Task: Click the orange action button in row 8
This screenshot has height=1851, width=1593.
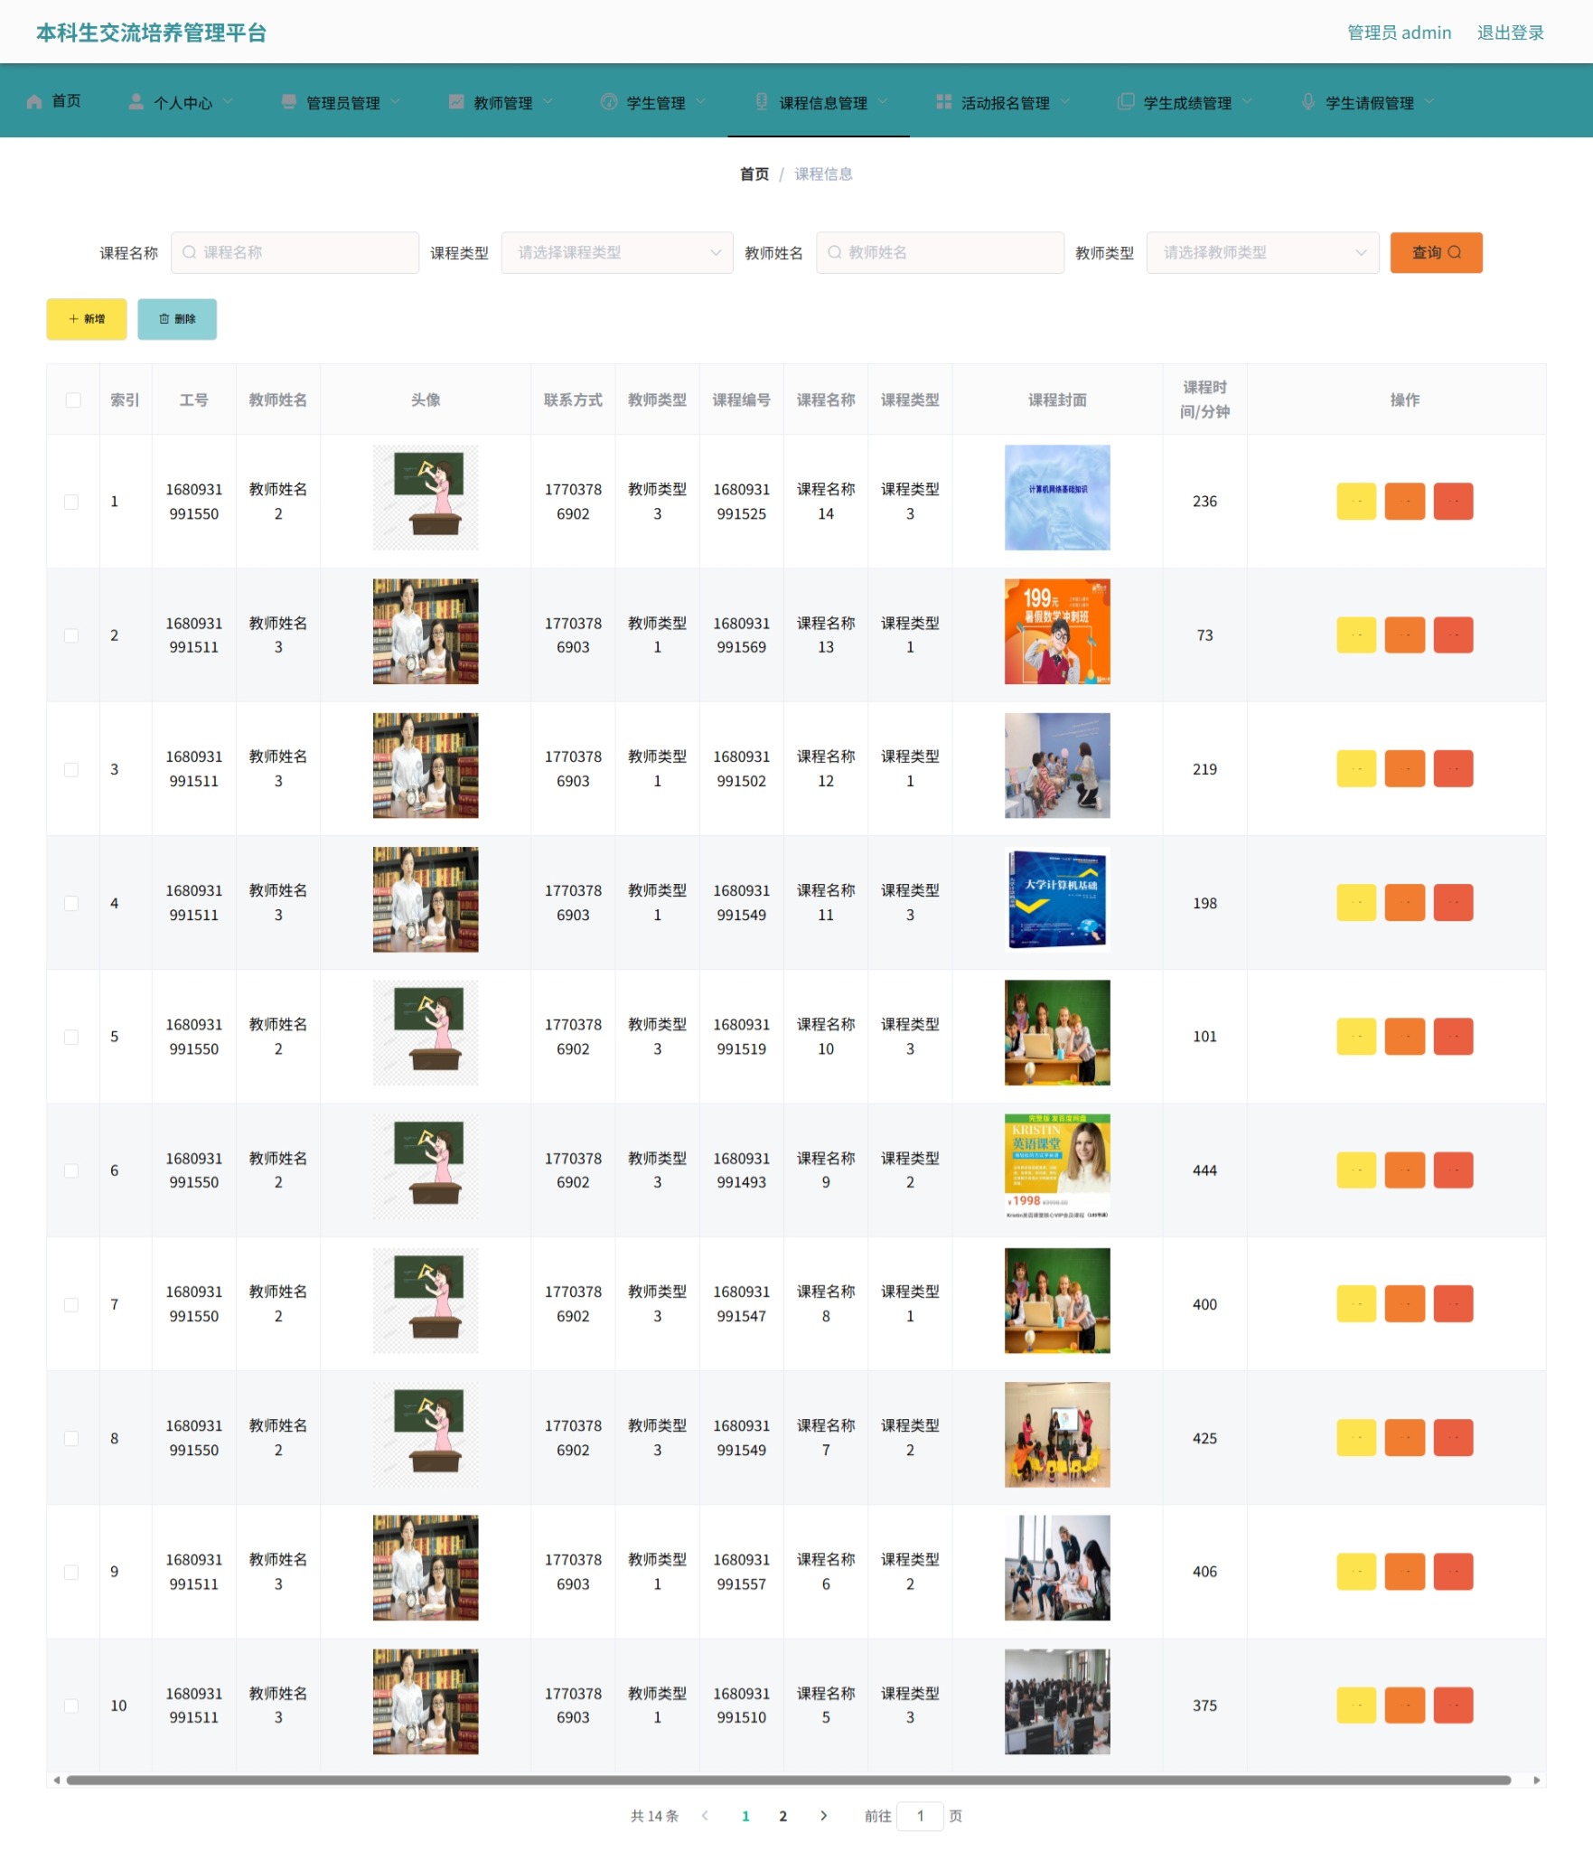Action: click(1404, 1438)
